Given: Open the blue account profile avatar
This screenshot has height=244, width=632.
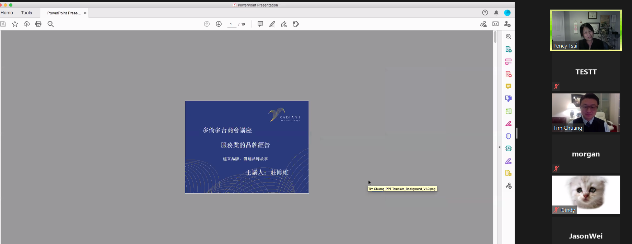Looking at the screenshot, I should 507,13.
